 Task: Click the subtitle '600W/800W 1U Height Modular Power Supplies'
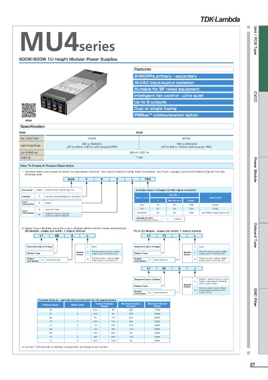(x=68, y=59)
